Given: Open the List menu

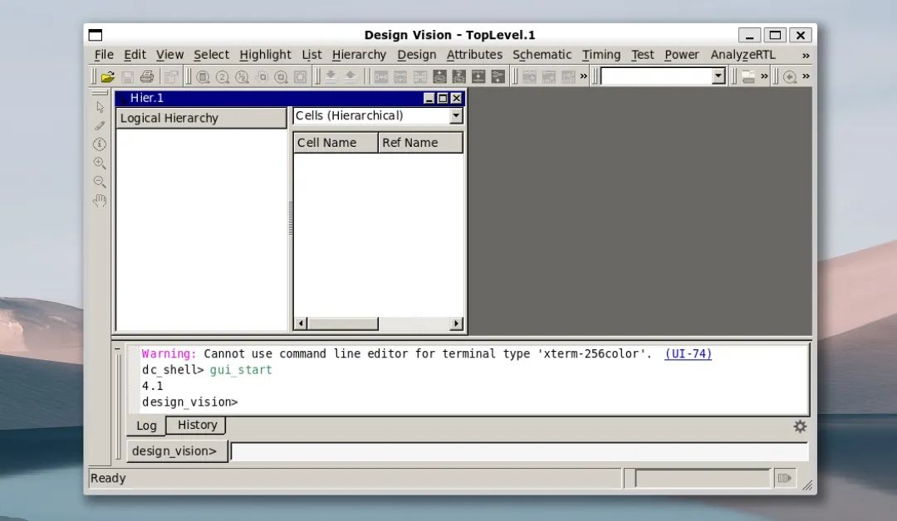Looking at the screenshot, I should (311, 55).
